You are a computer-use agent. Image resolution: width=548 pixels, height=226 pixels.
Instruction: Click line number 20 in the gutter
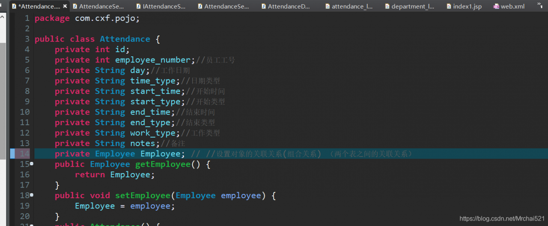pyautogui.click(x=25, y=216)
